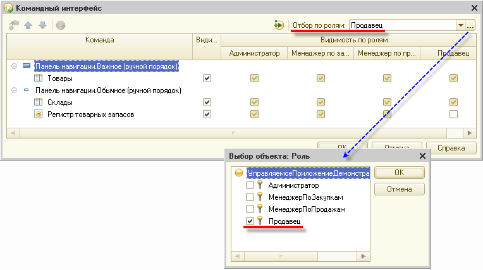Close the Выбор объекта: Роль dialog
This screenshot has width=483, height=270.
click(x=422, y=156)
